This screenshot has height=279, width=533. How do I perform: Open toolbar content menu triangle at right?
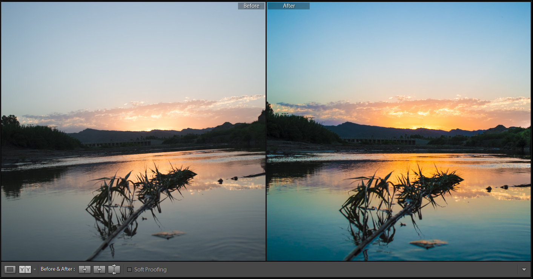(524, 270)
